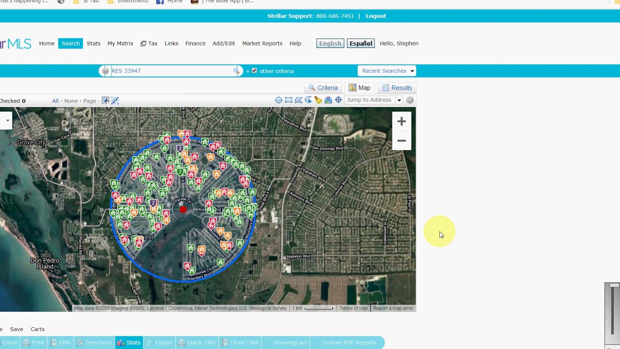The width and height of the screenshot is (620, 349).
Task: Click the Cloud CMA button in bottom toolbar
Action: tap(240, 342)
